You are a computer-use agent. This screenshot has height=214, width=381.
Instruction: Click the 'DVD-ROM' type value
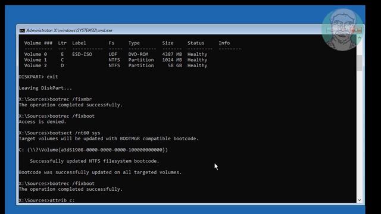tap(138, 54)
